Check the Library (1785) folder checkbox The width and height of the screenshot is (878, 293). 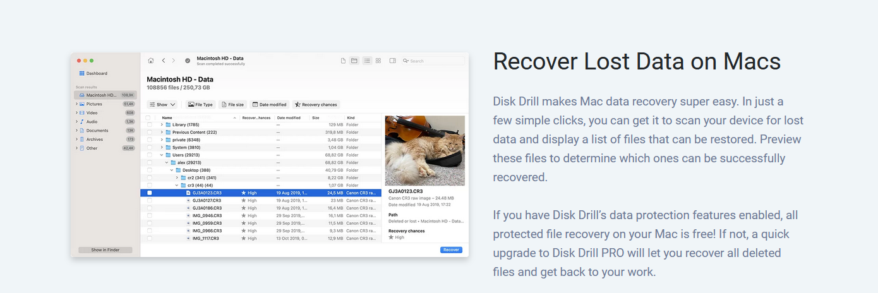150,125
